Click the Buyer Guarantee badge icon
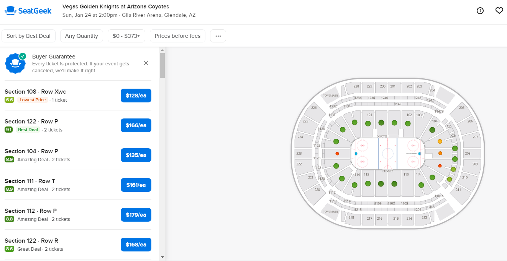The height and width of the screenshot is (261, 507). coord(15,63)
